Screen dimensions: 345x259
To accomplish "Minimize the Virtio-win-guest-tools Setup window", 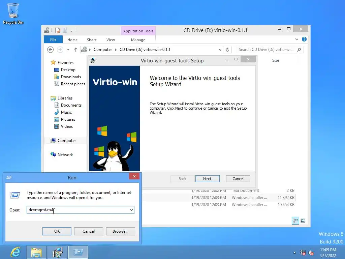I will tap(227, 59).
